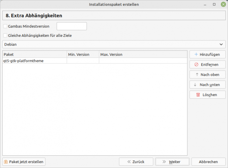
Task: Click the Min. Version cell of qt5-gtk-platformtheme
Action: [x=83, y=61]
